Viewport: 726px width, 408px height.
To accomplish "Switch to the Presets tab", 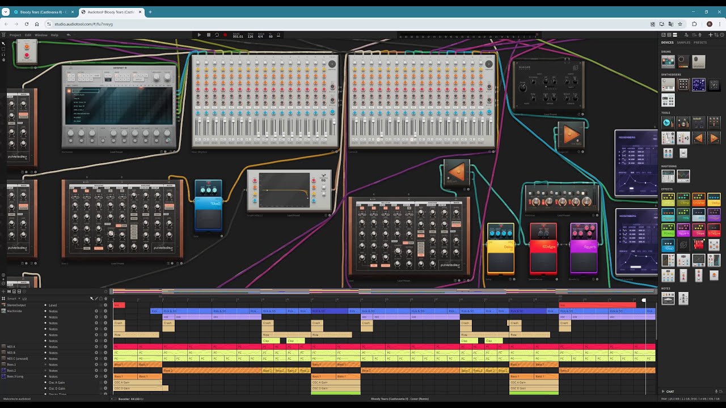I will point(700,42).
